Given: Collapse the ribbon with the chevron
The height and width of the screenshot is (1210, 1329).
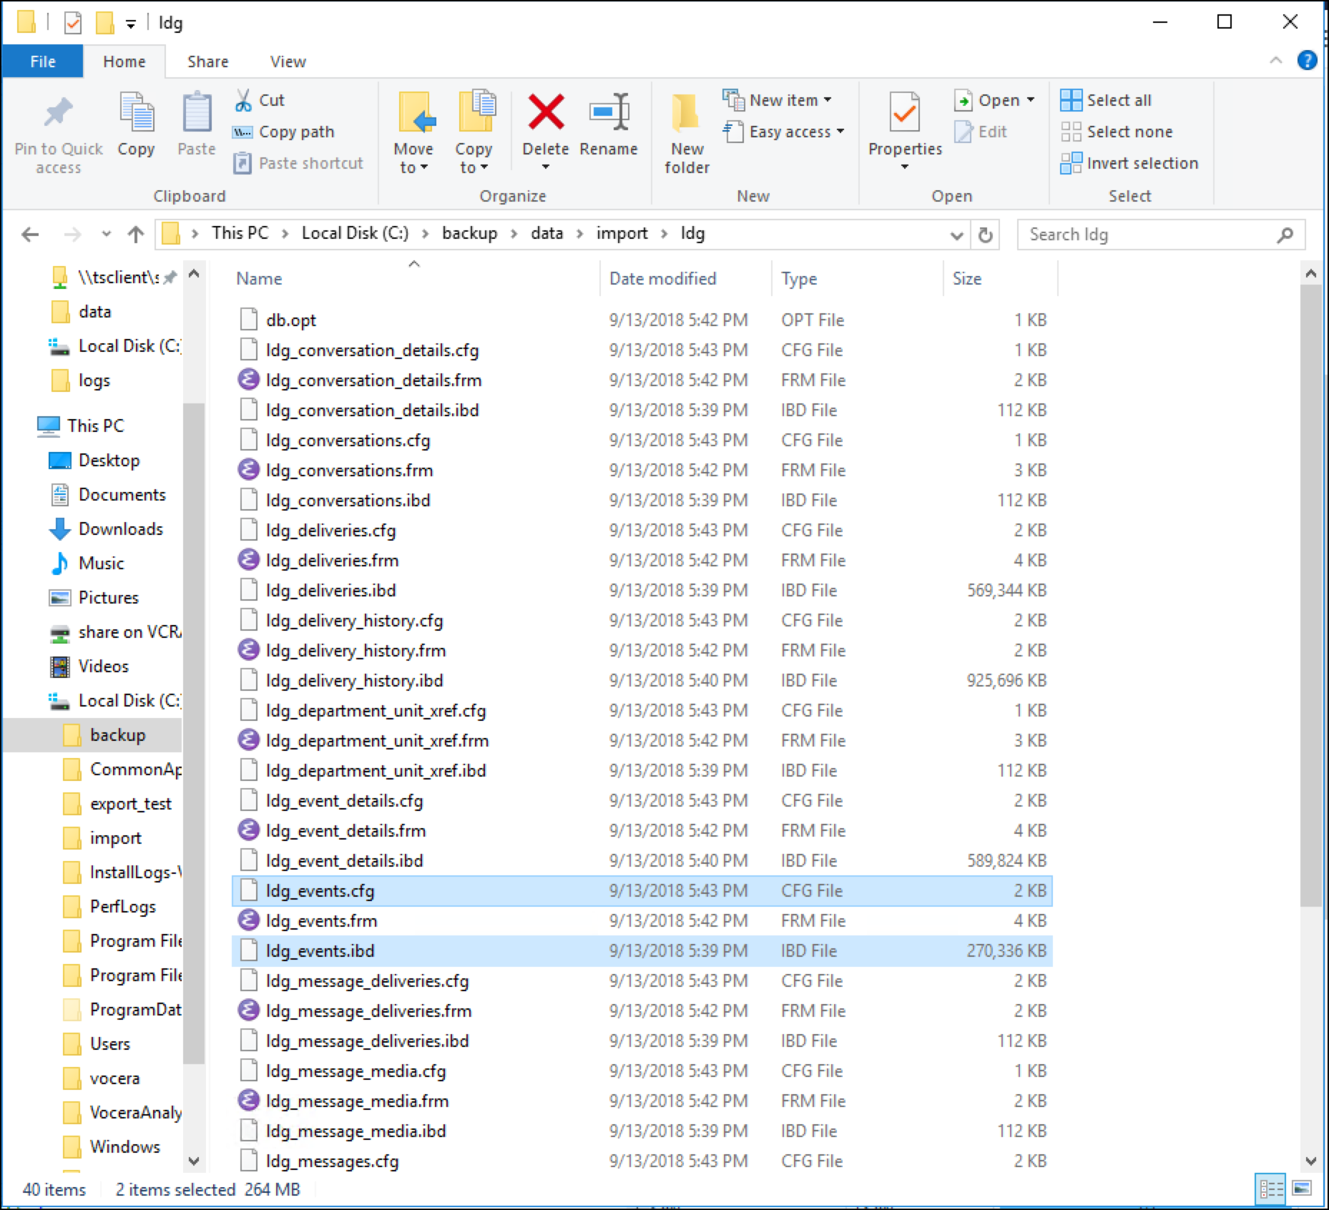Looking at the screenshot, I should click(1275, 61).
